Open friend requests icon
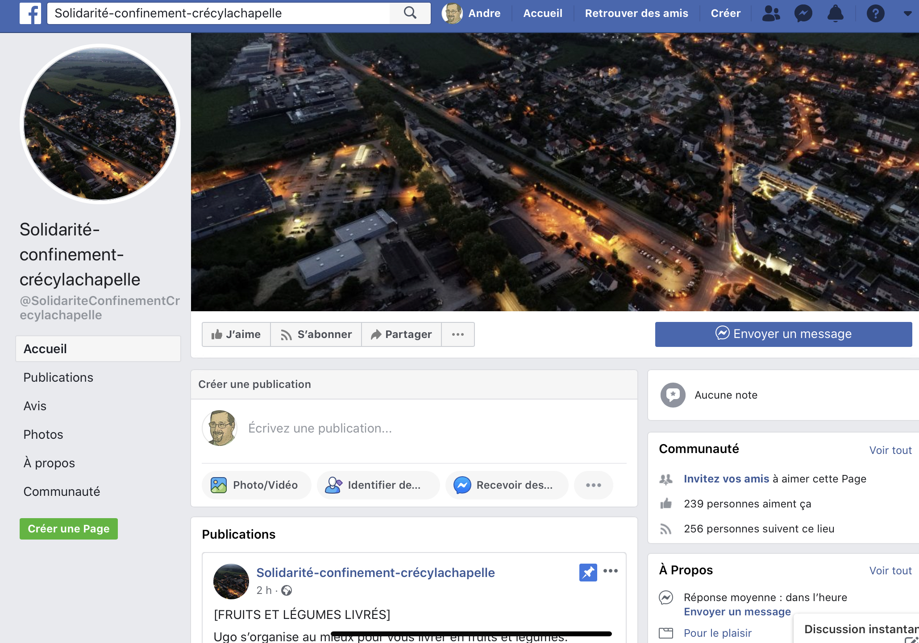Image resolution: width=919 pixels, height=643 pixels. (771, 13)
